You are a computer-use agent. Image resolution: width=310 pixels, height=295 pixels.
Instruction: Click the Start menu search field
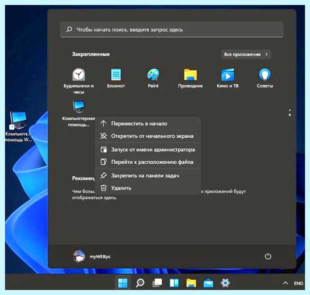point(171,29)
